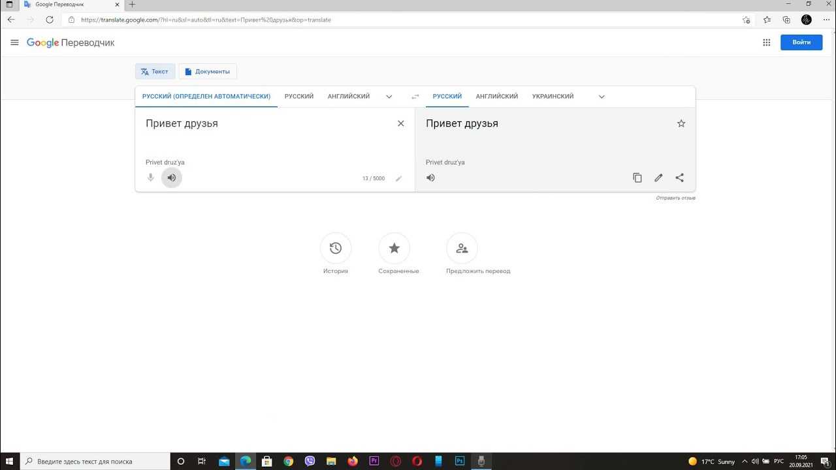This screenshot has height=470, width=836.
Task: Expand the target languages dropdown arrow
Action: (602, 97)
